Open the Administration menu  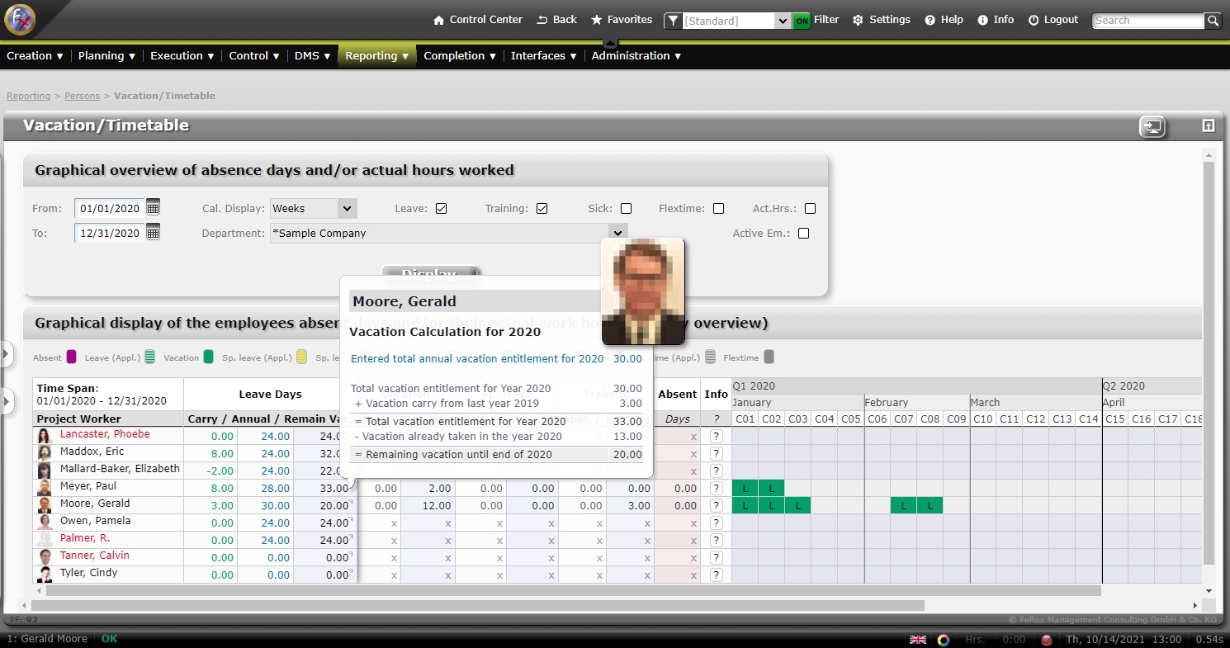[636, 55]
